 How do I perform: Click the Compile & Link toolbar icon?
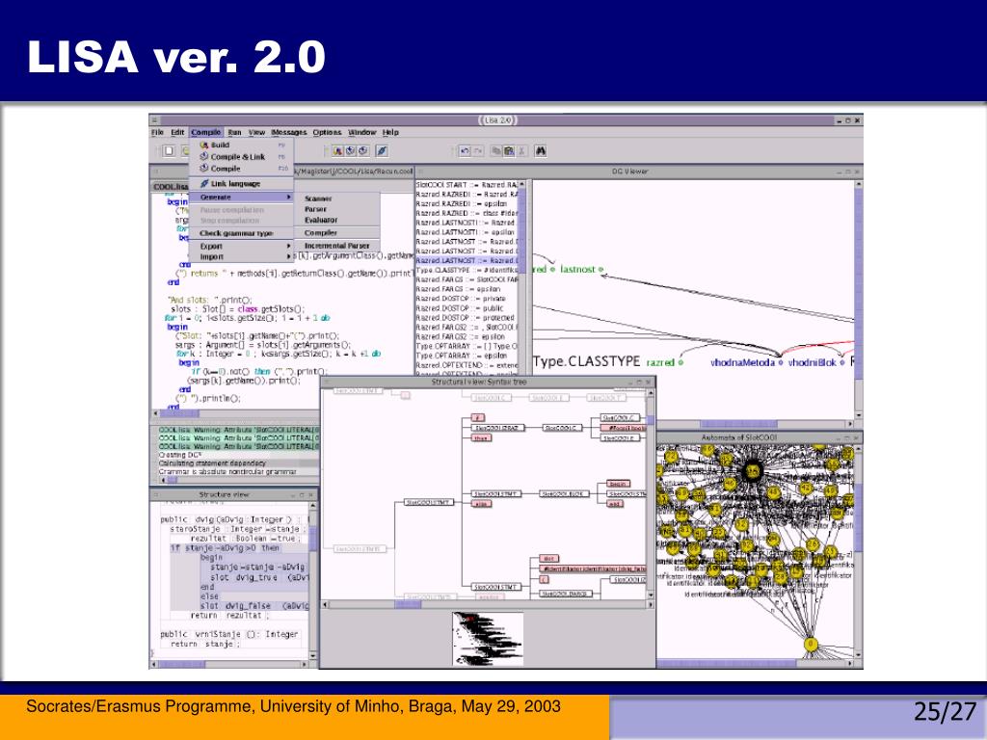pyautogui.click(x=351, y=150)
